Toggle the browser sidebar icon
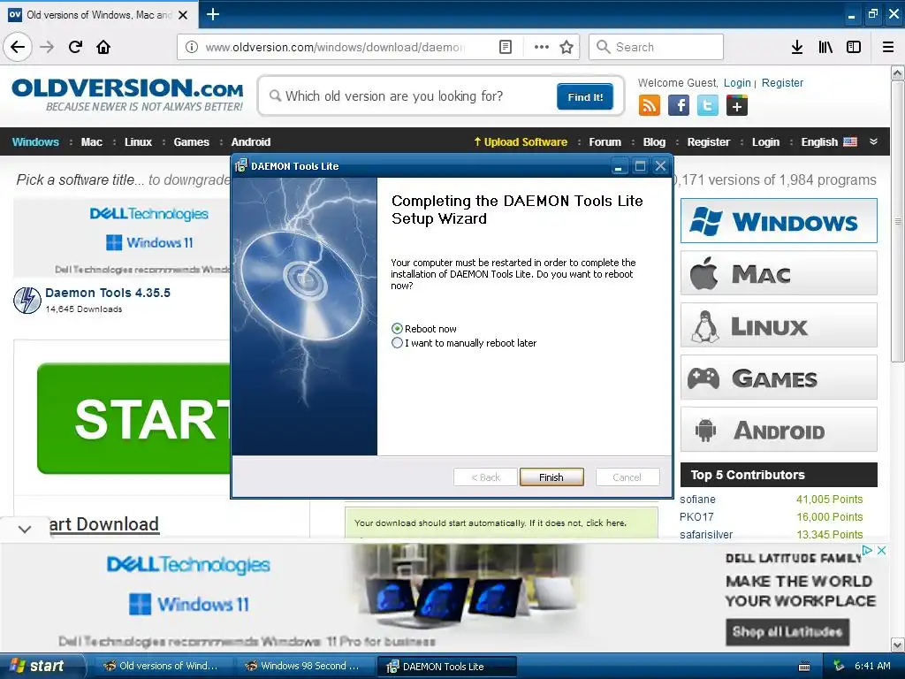Viewport: 905px width, 679px height. coord(854,47)
